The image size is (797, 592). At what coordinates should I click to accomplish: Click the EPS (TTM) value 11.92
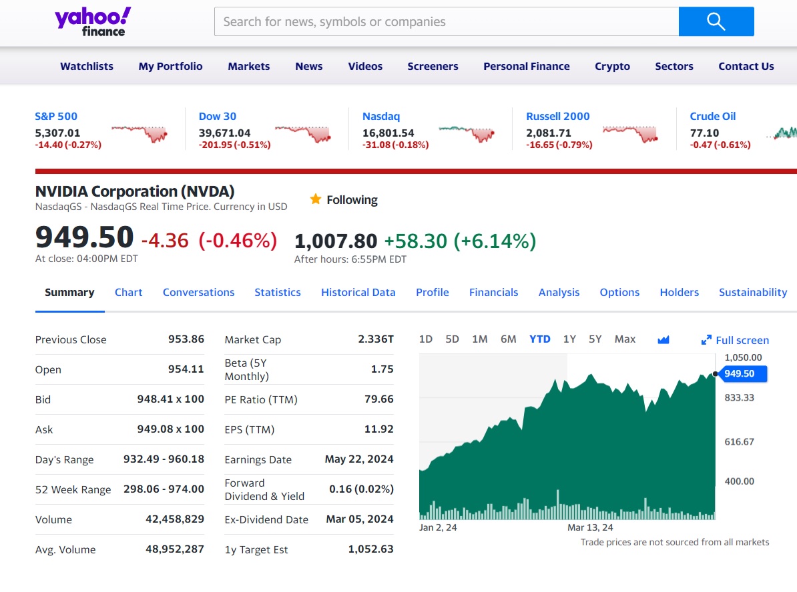[x=379, y=429]
